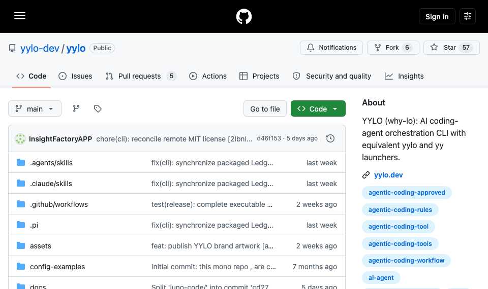This screenshot has height=289, width=488.
Task: Click the fork count 6
Action: 407,48
